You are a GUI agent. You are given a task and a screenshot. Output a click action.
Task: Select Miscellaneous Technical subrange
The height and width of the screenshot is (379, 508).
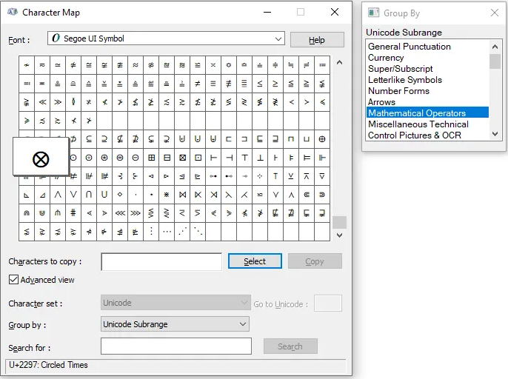coord(418,124)
